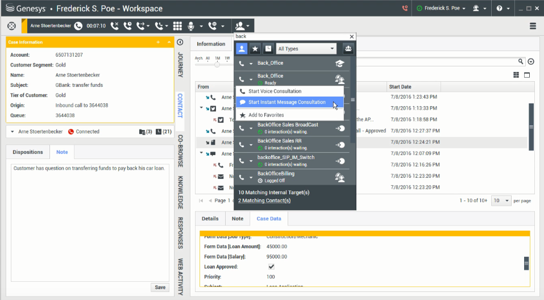Open the main hamburger menu
Image resolution: width=544 pixels, height=300 pixels.
(x=533, y=26)
